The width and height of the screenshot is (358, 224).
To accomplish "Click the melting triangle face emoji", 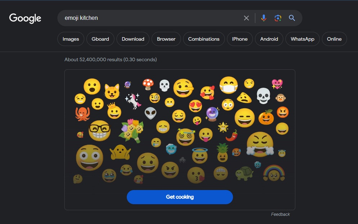I will pyautogui.click(x=244, y=98).
